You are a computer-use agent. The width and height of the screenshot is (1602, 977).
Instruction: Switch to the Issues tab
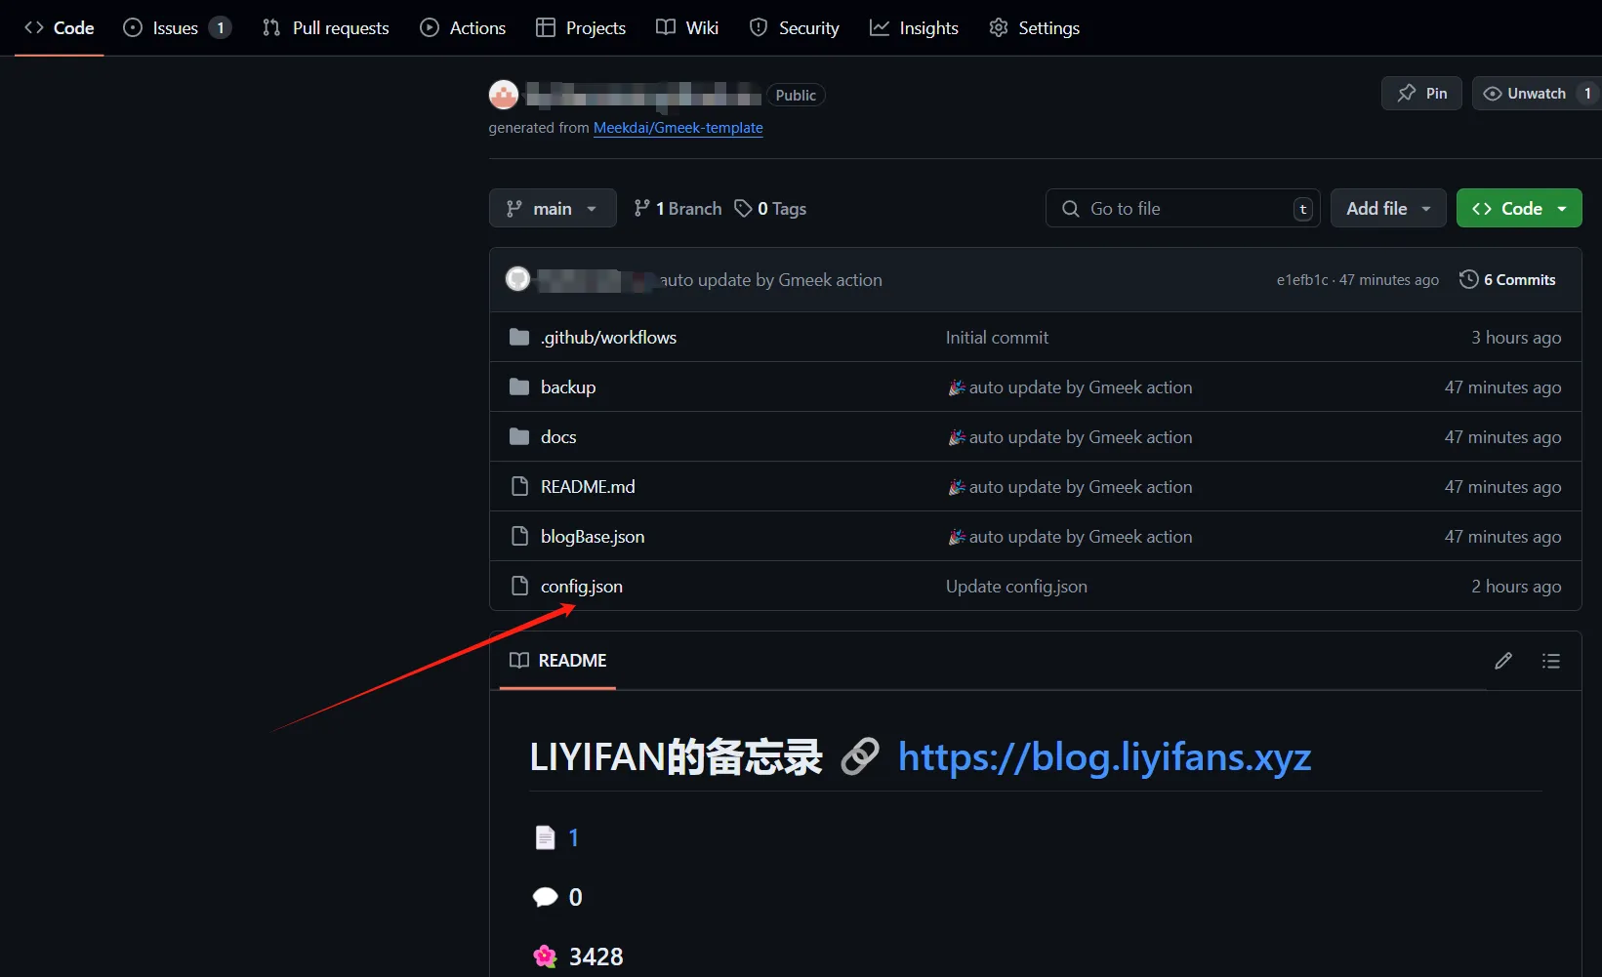(176, 28)
